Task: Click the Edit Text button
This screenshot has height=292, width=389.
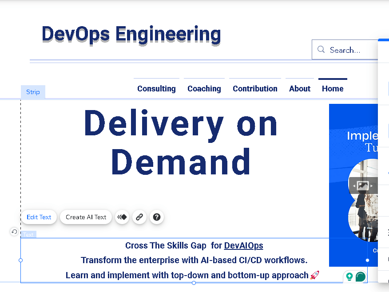Action: tap(39, 217)
